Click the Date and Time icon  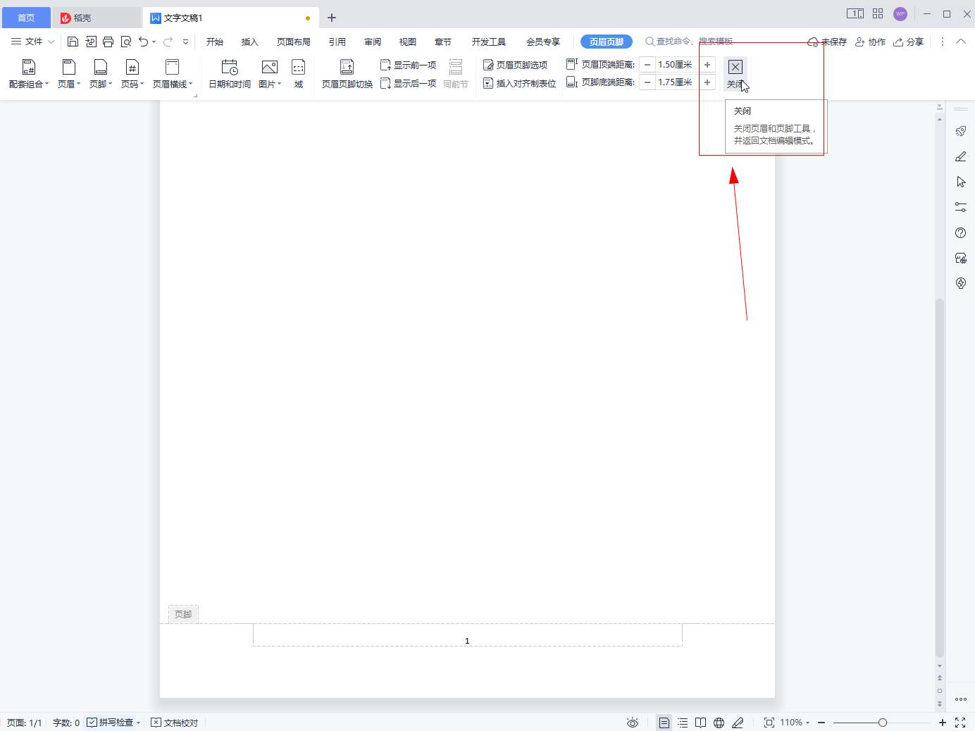pyautogui.click(x=230, y=68)
